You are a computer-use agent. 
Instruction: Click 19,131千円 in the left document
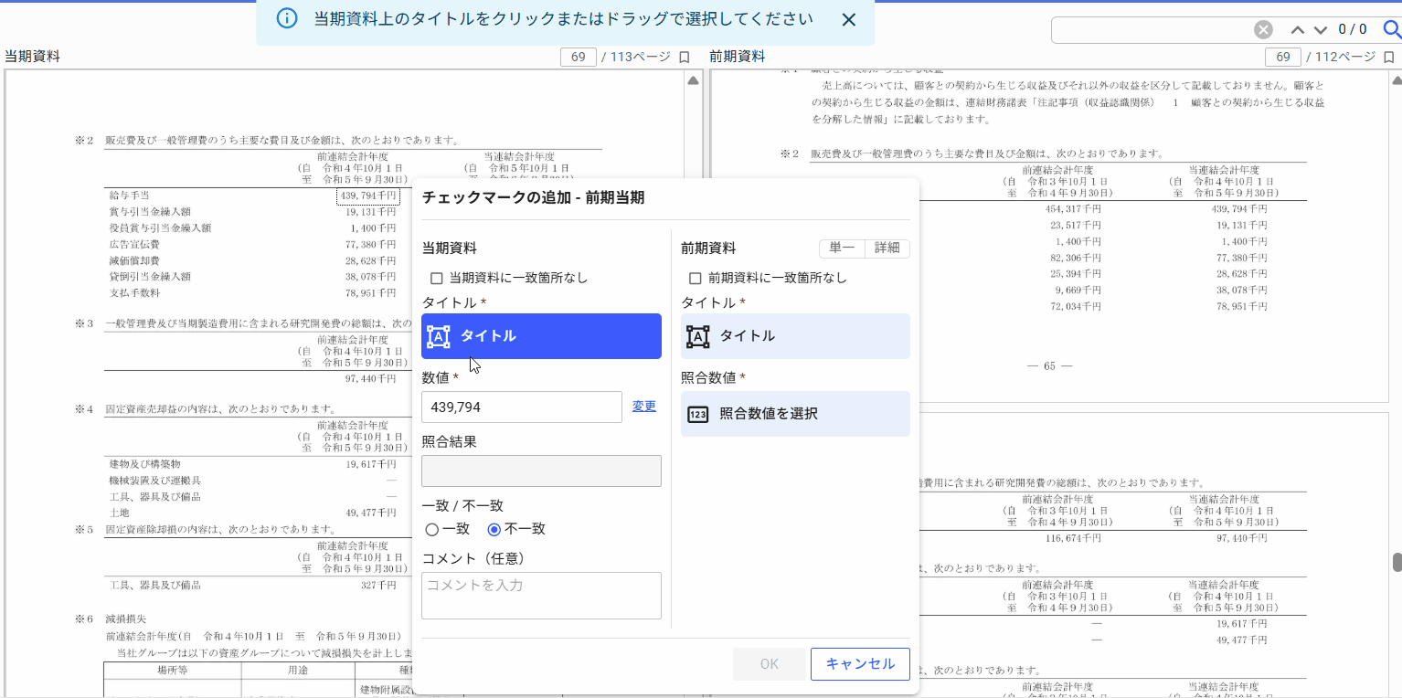click(370, 212)
